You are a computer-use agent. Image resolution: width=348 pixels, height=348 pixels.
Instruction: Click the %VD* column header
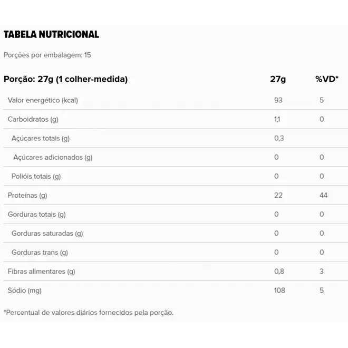[327, 79]
